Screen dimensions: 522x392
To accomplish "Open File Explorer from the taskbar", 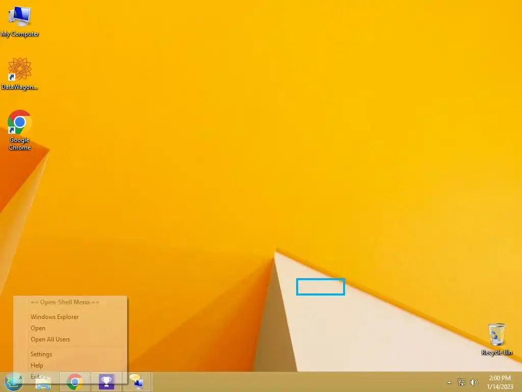I will coord(43,383).
